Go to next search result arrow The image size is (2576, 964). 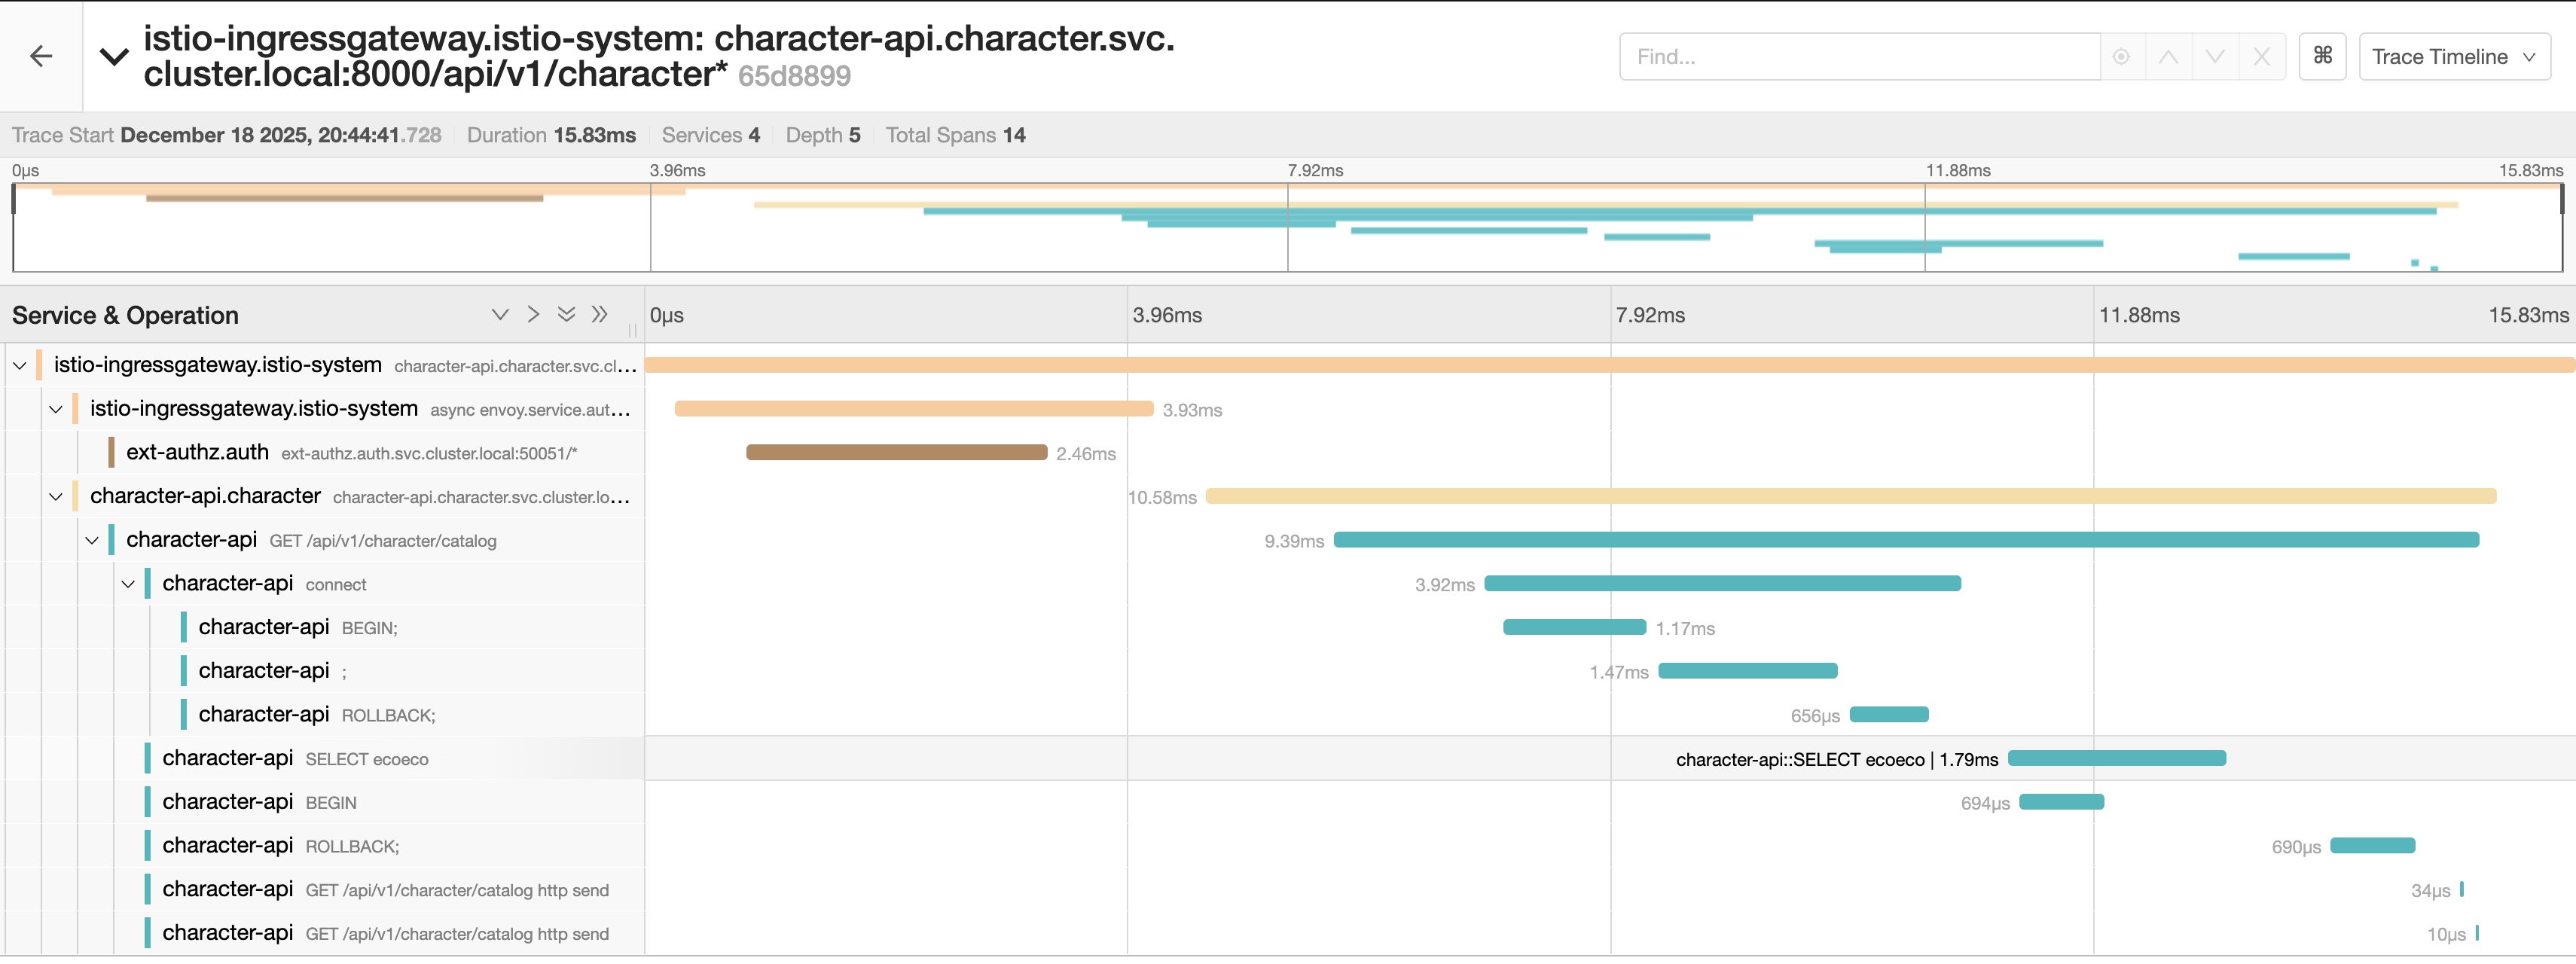click(x=2215, y=57)
